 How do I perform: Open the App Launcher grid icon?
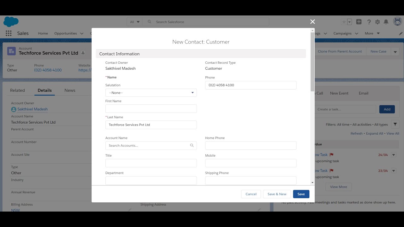[9, 33]
